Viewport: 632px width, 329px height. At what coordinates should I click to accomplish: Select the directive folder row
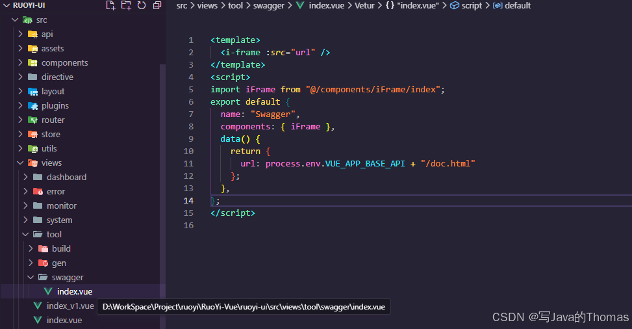pyautogui.click(x=82, y=77)
